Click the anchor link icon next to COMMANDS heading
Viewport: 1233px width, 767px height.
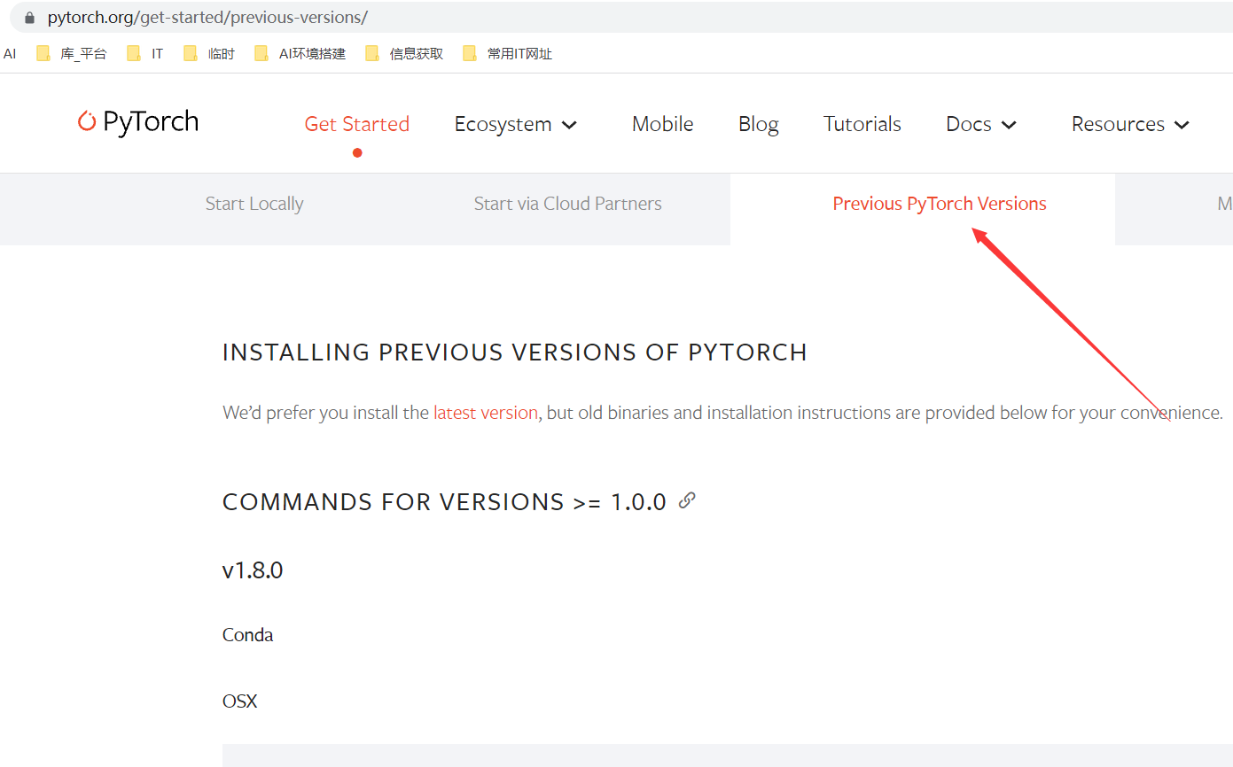click(686, 500)
